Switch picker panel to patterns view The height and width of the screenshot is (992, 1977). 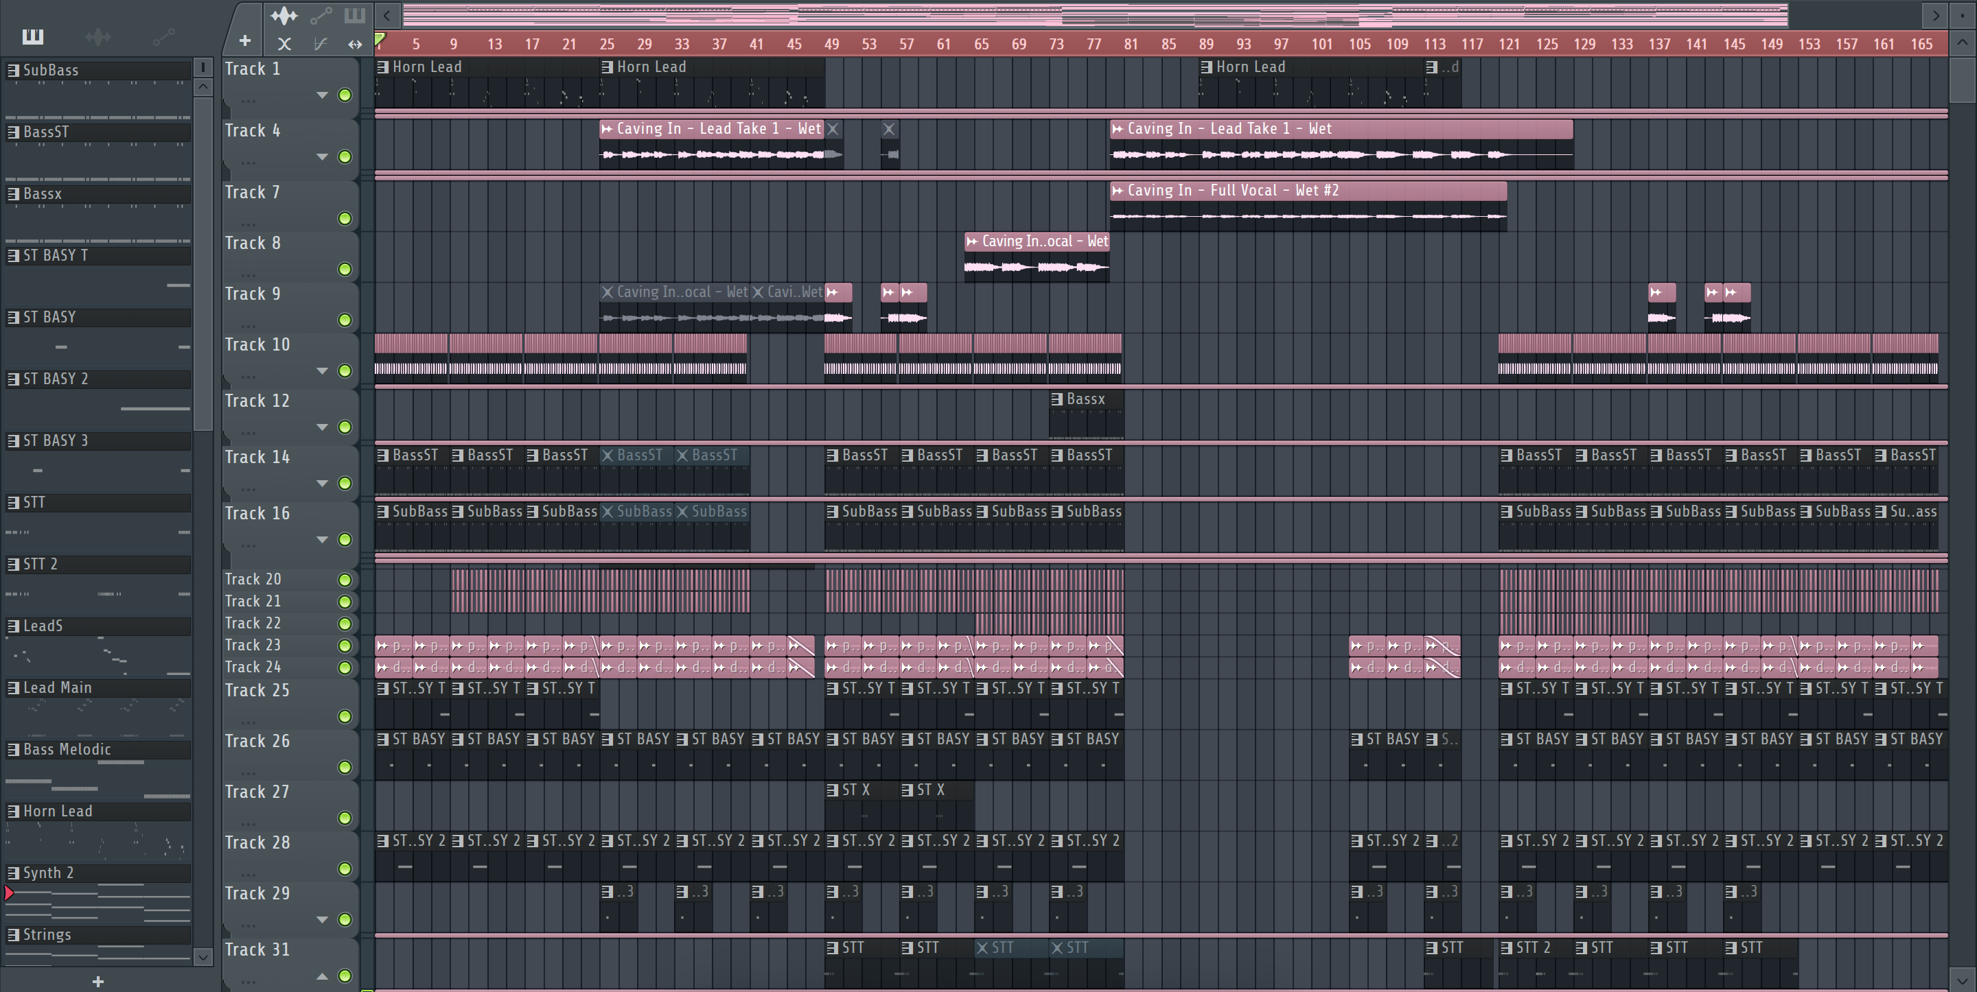pyautogui.click(x=33, y=36)
